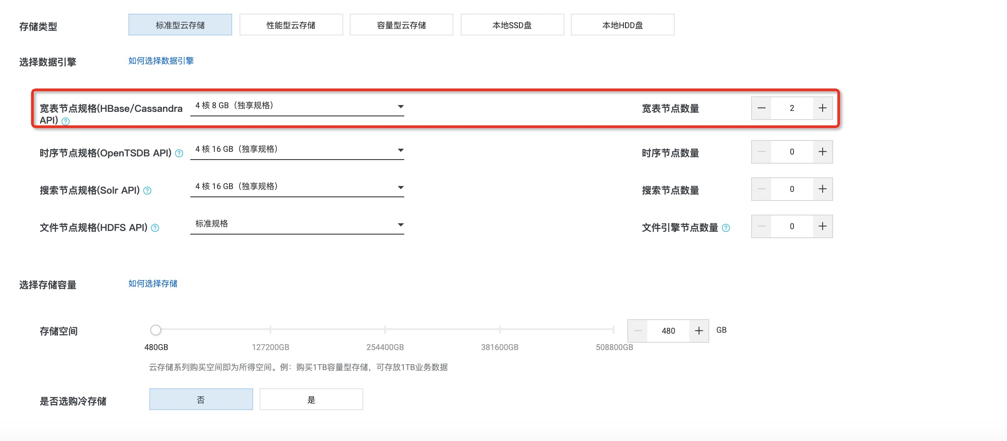This screenshot has width=1007, height=441.
Task: Increase 搜索节点数量 with plus button
Action: click(823, 189)
